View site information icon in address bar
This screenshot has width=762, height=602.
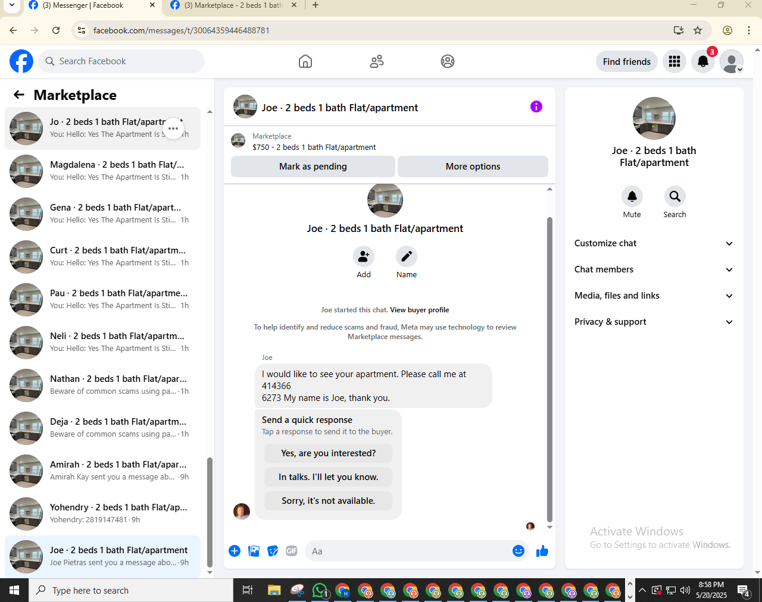pyautogui.click(x=82, y=30)
